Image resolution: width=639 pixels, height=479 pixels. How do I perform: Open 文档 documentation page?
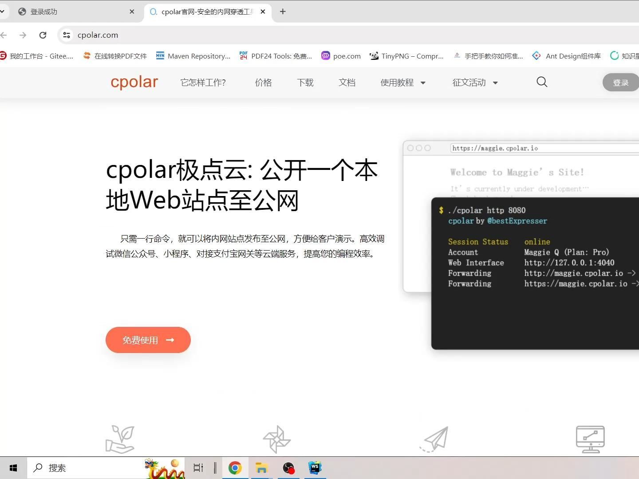click(x=347, y=82)
